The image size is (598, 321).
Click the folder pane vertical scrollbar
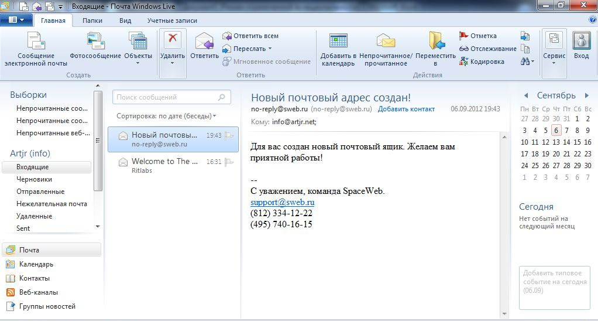tap(98, 141)
